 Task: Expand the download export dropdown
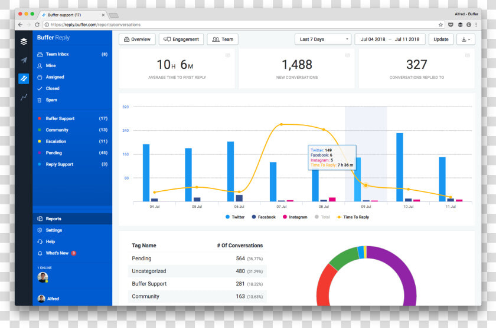[466, 39]
